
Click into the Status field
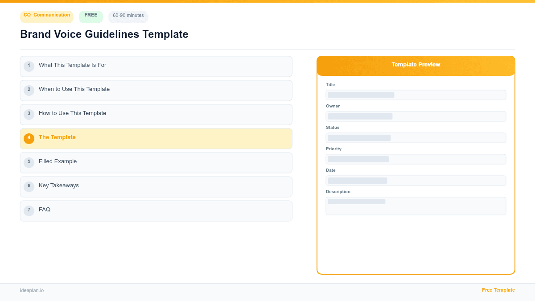tap(416, 138)
